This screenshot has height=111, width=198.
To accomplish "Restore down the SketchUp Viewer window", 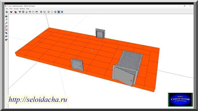I will 184,6.
